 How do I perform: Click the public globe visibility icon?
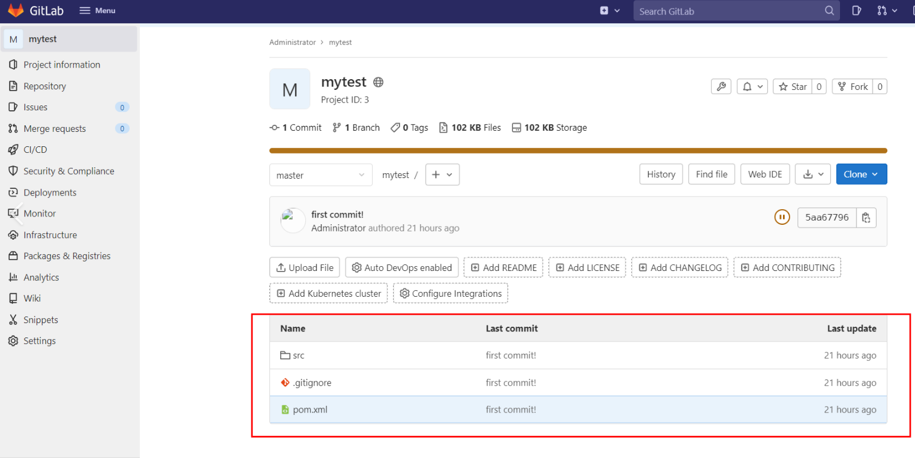(x=378, y=82)
